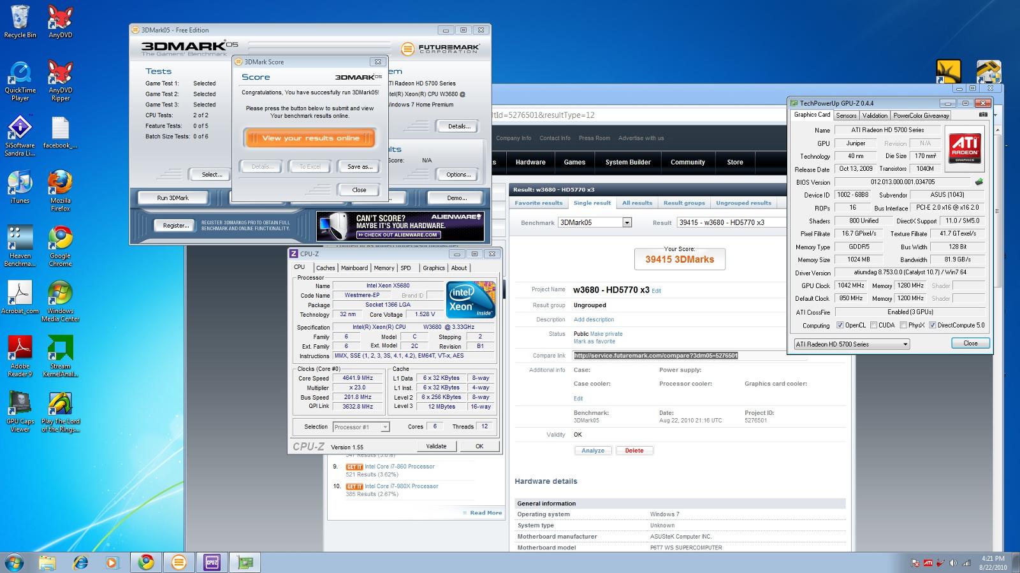Click the View your results online button
The image size is (1020, 573).
310,138
